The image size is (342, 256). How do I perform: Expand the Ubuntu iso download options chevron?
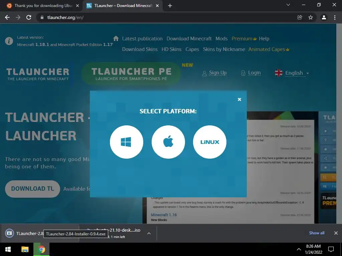[149, 233]
